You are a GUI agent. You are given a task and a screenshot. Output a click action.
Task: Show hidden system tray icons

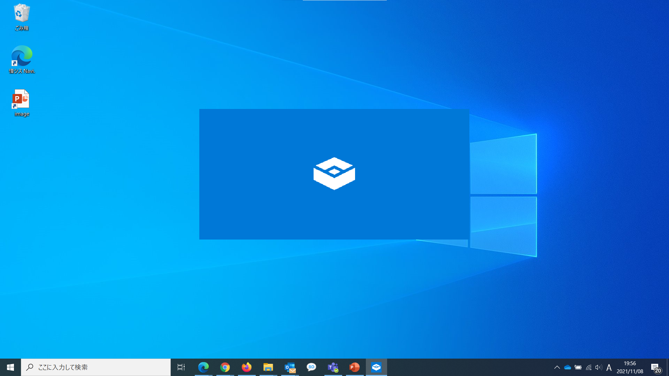[557, 367]
